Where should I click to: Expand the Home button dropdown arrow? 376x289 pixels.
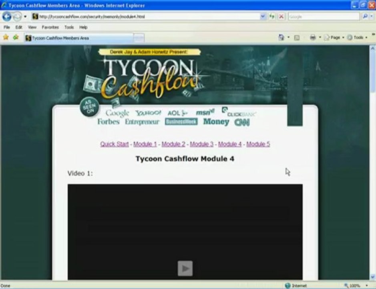coord(288,37)
